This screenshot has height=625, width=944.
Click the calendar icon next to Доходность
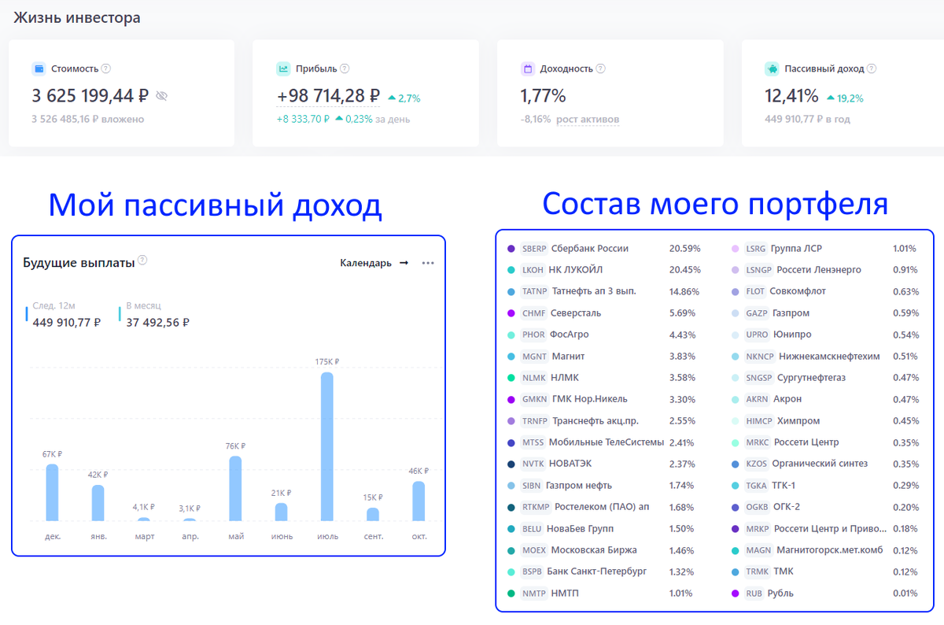528,68
